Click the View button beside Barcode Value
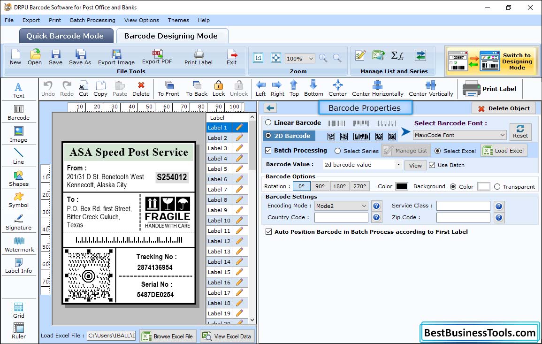The width and height of the screenshot is (542, 344). (415, 165)
